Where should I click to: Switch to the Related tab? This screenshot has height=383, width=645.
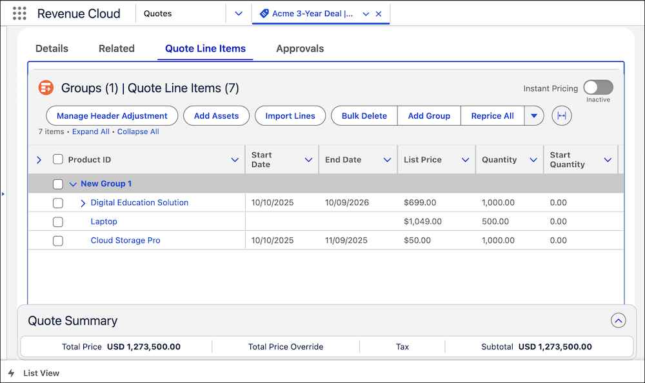pyautogui.click(x=116, y=48)
